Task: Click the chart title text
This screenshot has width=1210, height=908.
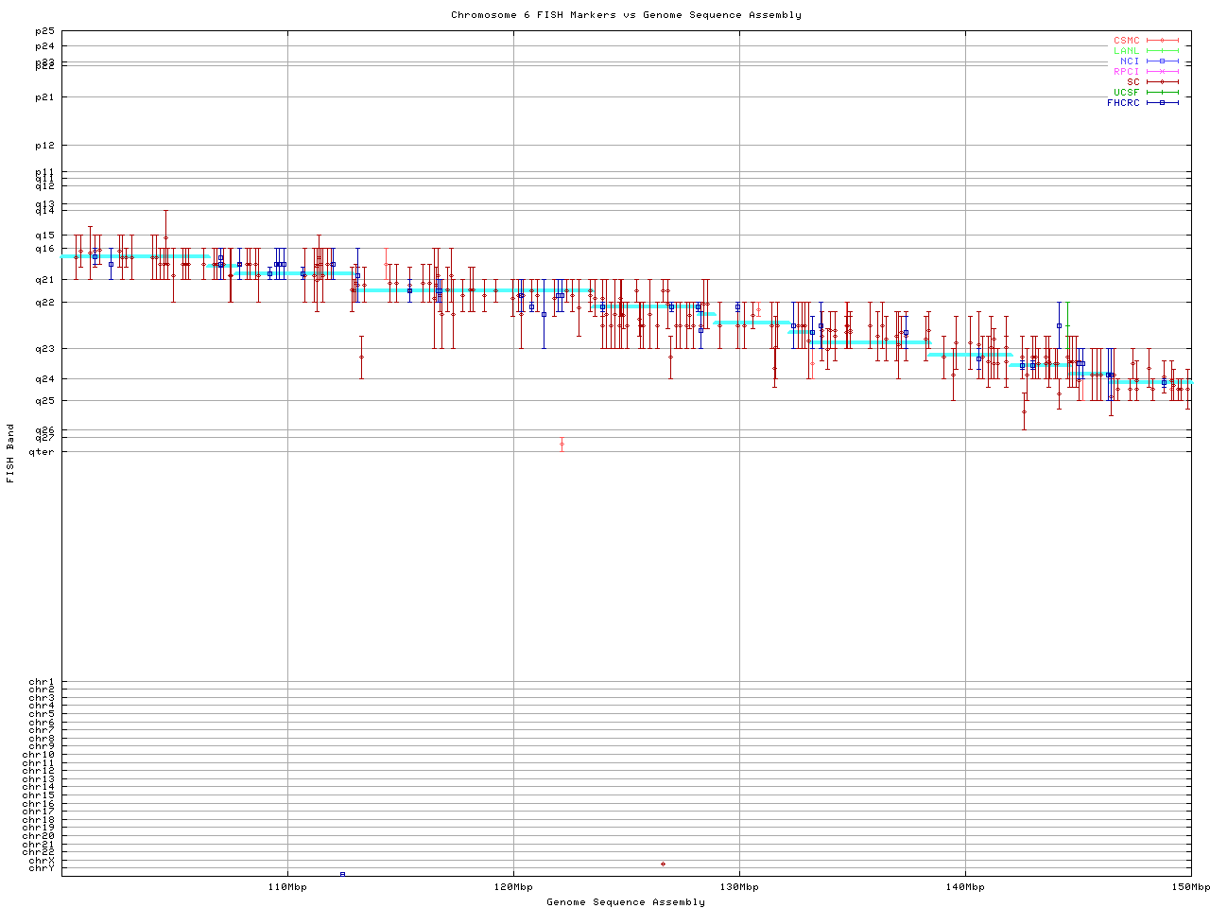Action: (x=626, y=15)
